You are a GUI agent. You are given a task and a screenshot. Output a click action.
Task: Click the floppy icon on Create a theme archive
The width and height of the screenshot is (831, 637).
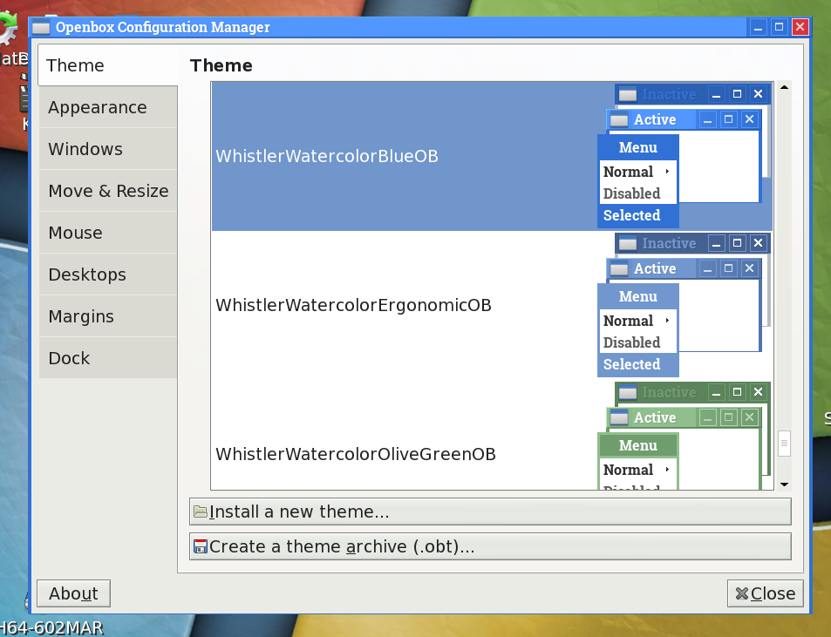[200, 546]
